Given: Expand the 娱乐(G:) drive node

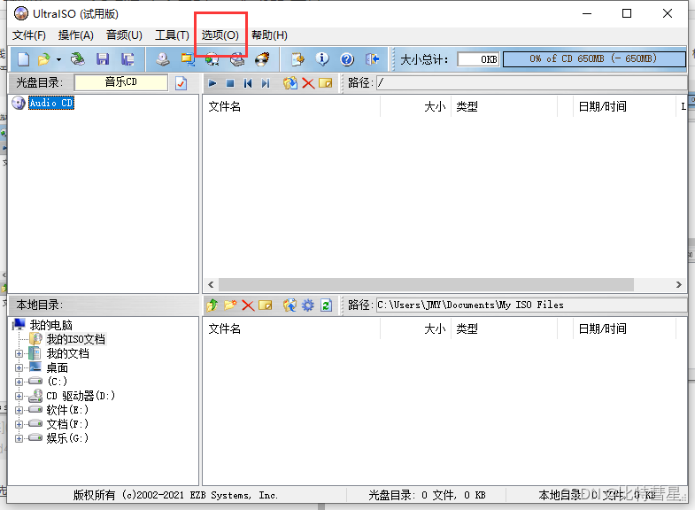Looking at the screenshot, I should click(19, 438).
